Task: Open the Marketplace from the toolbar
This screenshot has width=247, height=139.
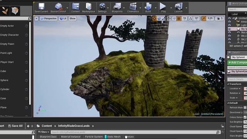Action: point(88,8)
